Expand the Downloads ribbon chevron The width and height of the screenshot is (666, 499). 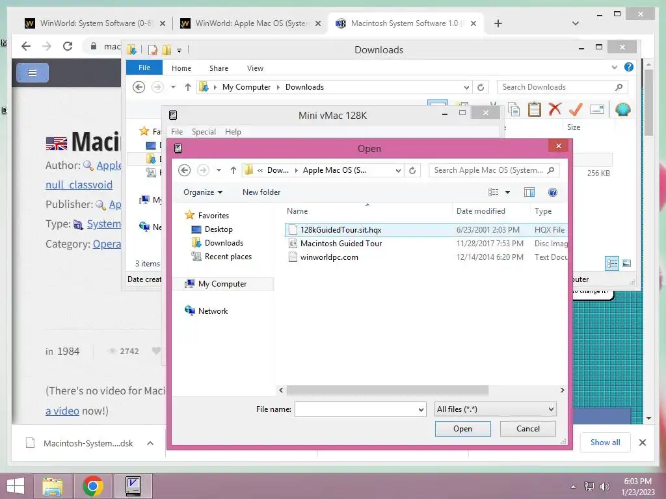click(x=614, y=68)
